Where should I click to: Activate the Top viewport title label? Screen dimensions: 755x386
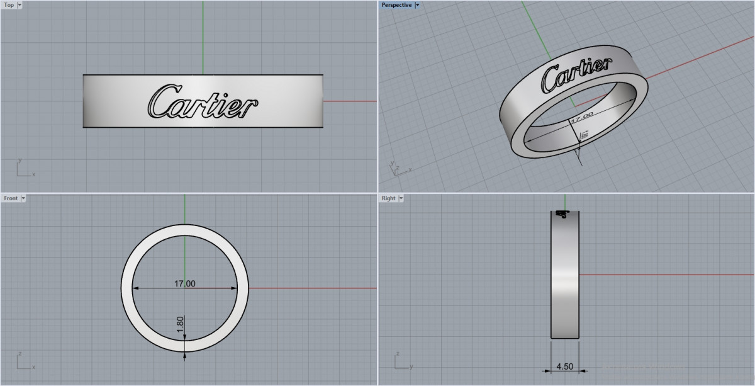[x=9, y=5]
